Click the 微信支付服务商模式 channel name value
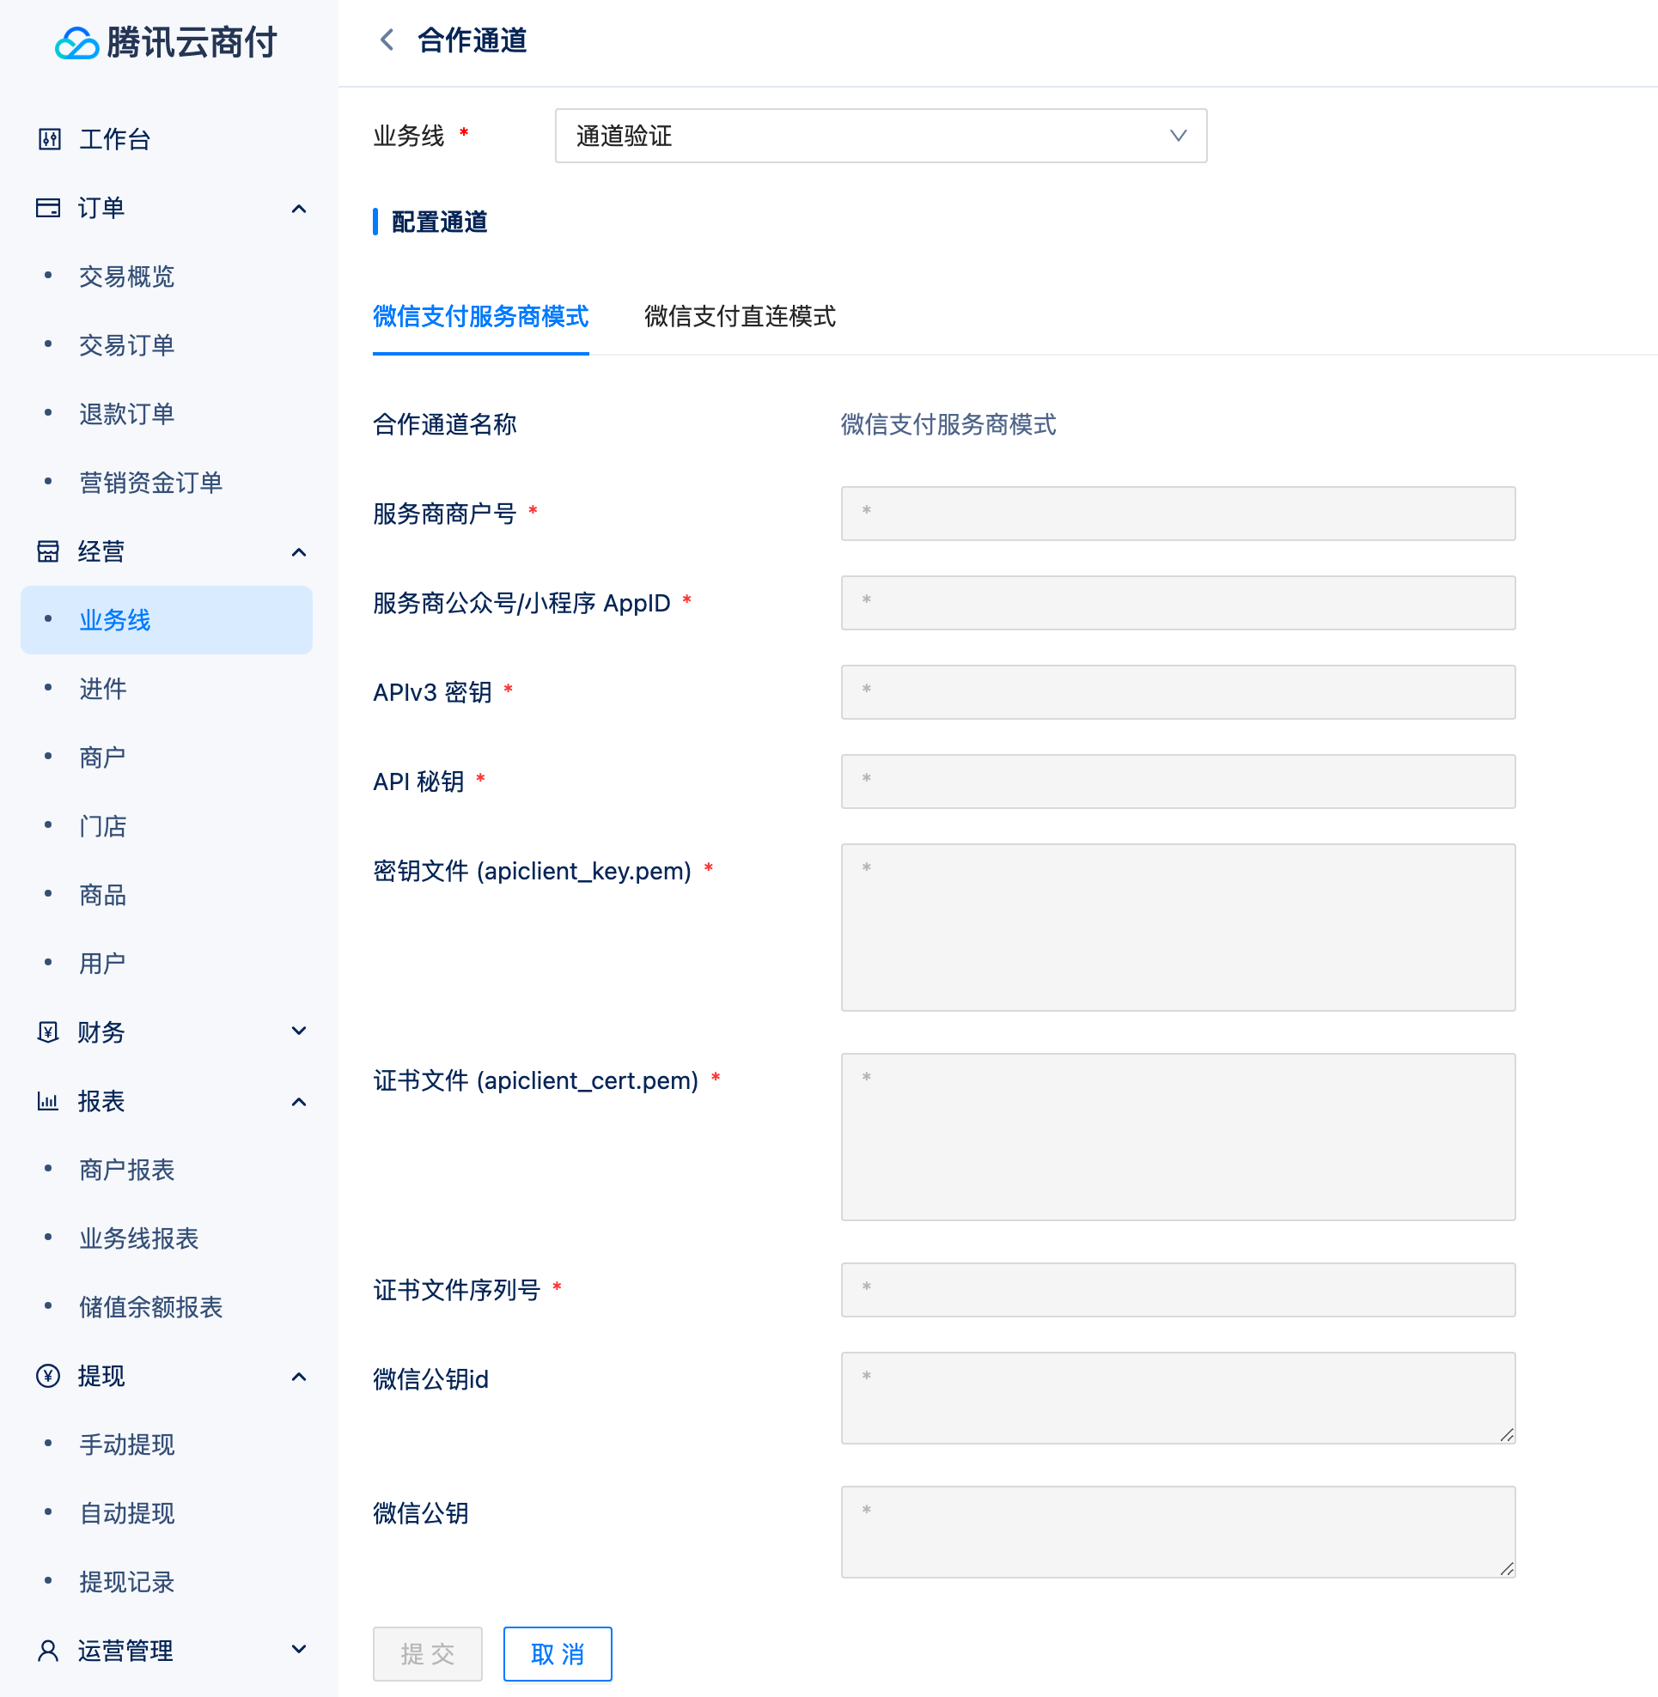1658x1697 pixels. coord(948,424)
